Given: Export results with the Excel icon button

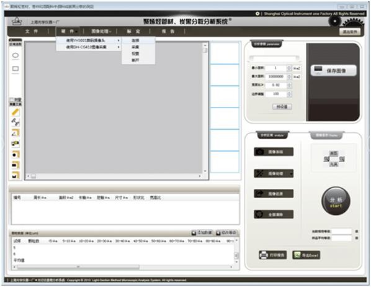Looking at the screenshot, I should coord(297,255).
